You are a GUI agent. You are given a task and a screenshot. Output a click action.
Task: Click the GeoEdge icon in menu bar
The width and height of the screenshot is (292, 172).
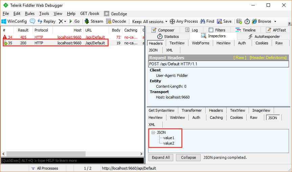(x=107, y=14)
